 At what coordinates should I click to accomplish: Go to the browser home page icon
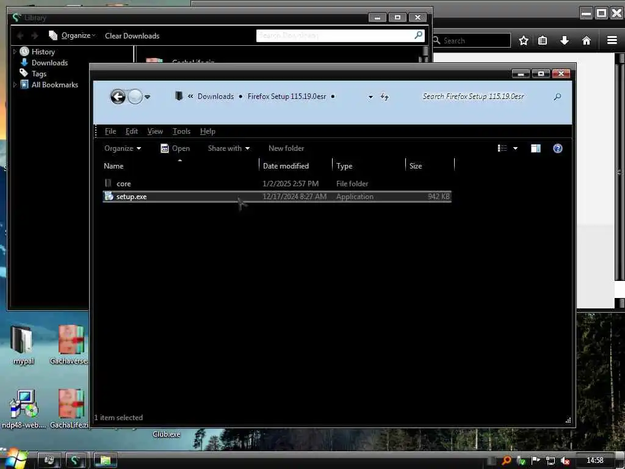[587, 40]
